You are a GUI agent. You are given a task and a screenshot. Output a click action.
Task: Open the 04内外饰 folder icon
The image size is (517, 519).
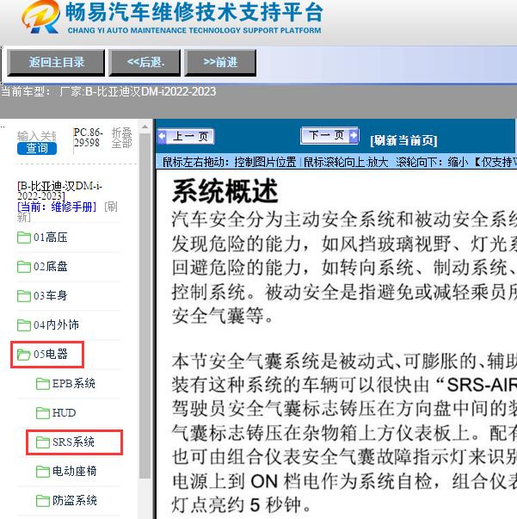tap(24, 324)
